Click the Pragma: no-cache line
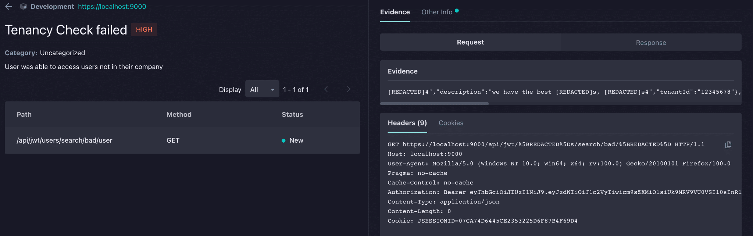753x236 pixels. (x=417, y=173)
